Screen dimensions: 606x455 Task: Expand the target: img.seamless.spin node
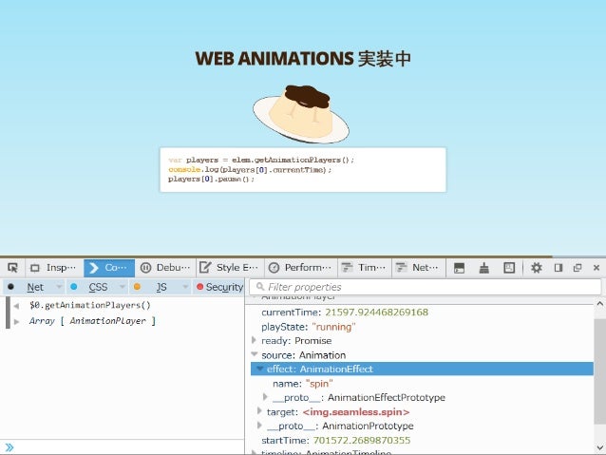pos(259,411)
